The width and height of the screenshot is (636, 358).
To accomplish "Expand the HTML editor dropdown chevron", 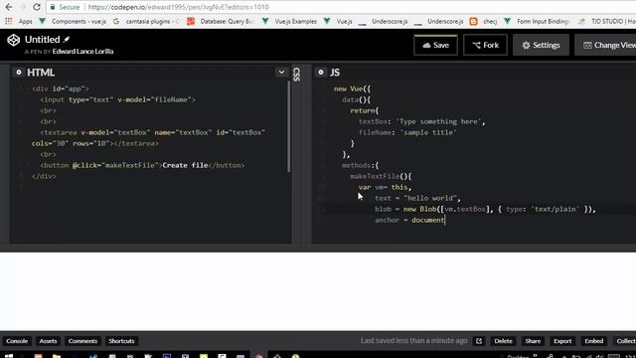I will click(281, 73).
